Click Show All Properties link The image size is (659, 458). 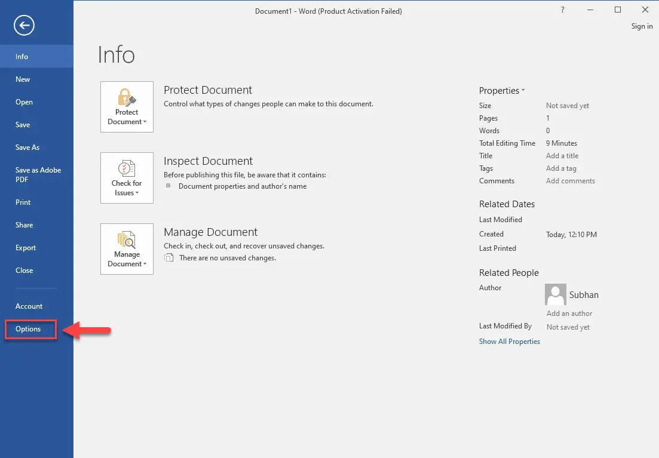click(x=510, y=341)
